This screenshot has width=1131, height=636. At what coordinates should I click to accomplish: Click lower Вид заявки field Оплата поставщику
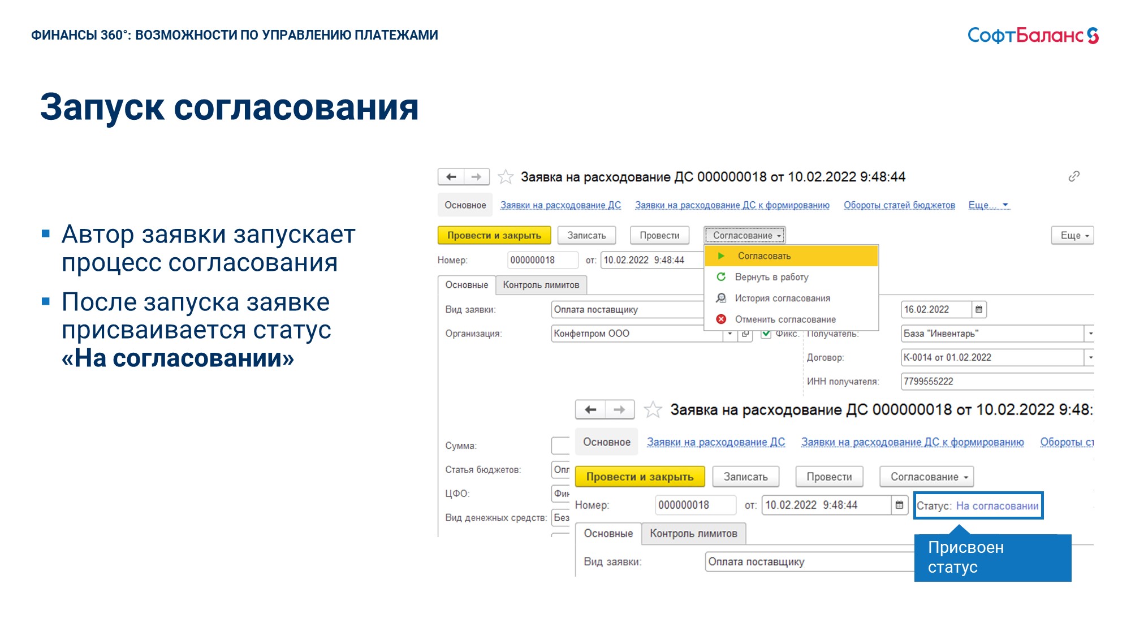[x=810, y=562]
